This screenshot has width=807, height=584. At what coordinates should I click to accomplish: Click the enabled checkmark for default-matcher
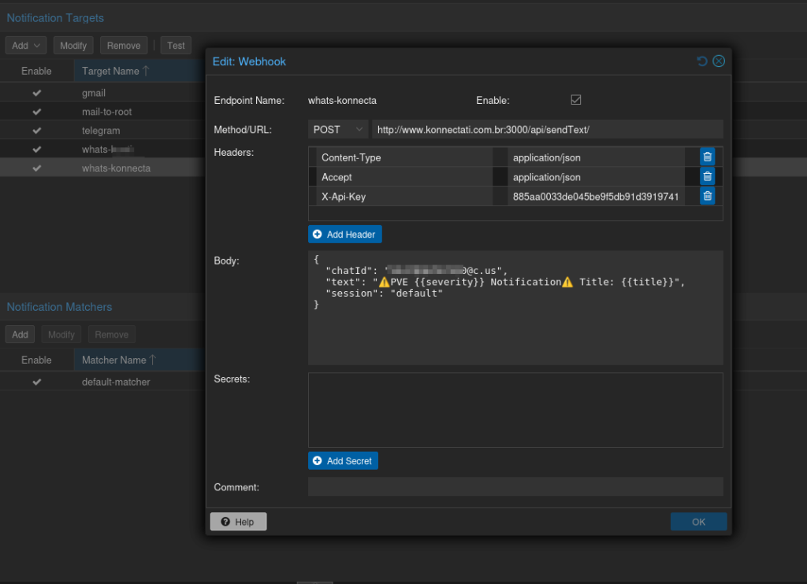pos(36,382)
